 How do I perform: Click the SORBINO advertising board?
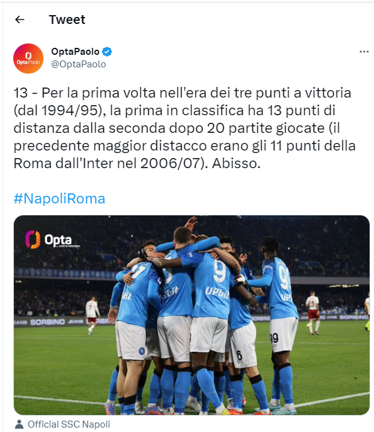pyautogui.click(x=47, y=322)
